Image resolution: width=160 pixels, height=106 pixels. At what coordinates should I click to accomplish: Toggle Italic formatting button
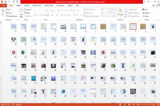[x=38, y=15]
